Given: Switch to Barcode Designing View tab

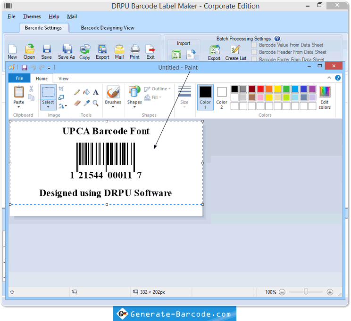Looking at the screenshot, I should (108, 28).
